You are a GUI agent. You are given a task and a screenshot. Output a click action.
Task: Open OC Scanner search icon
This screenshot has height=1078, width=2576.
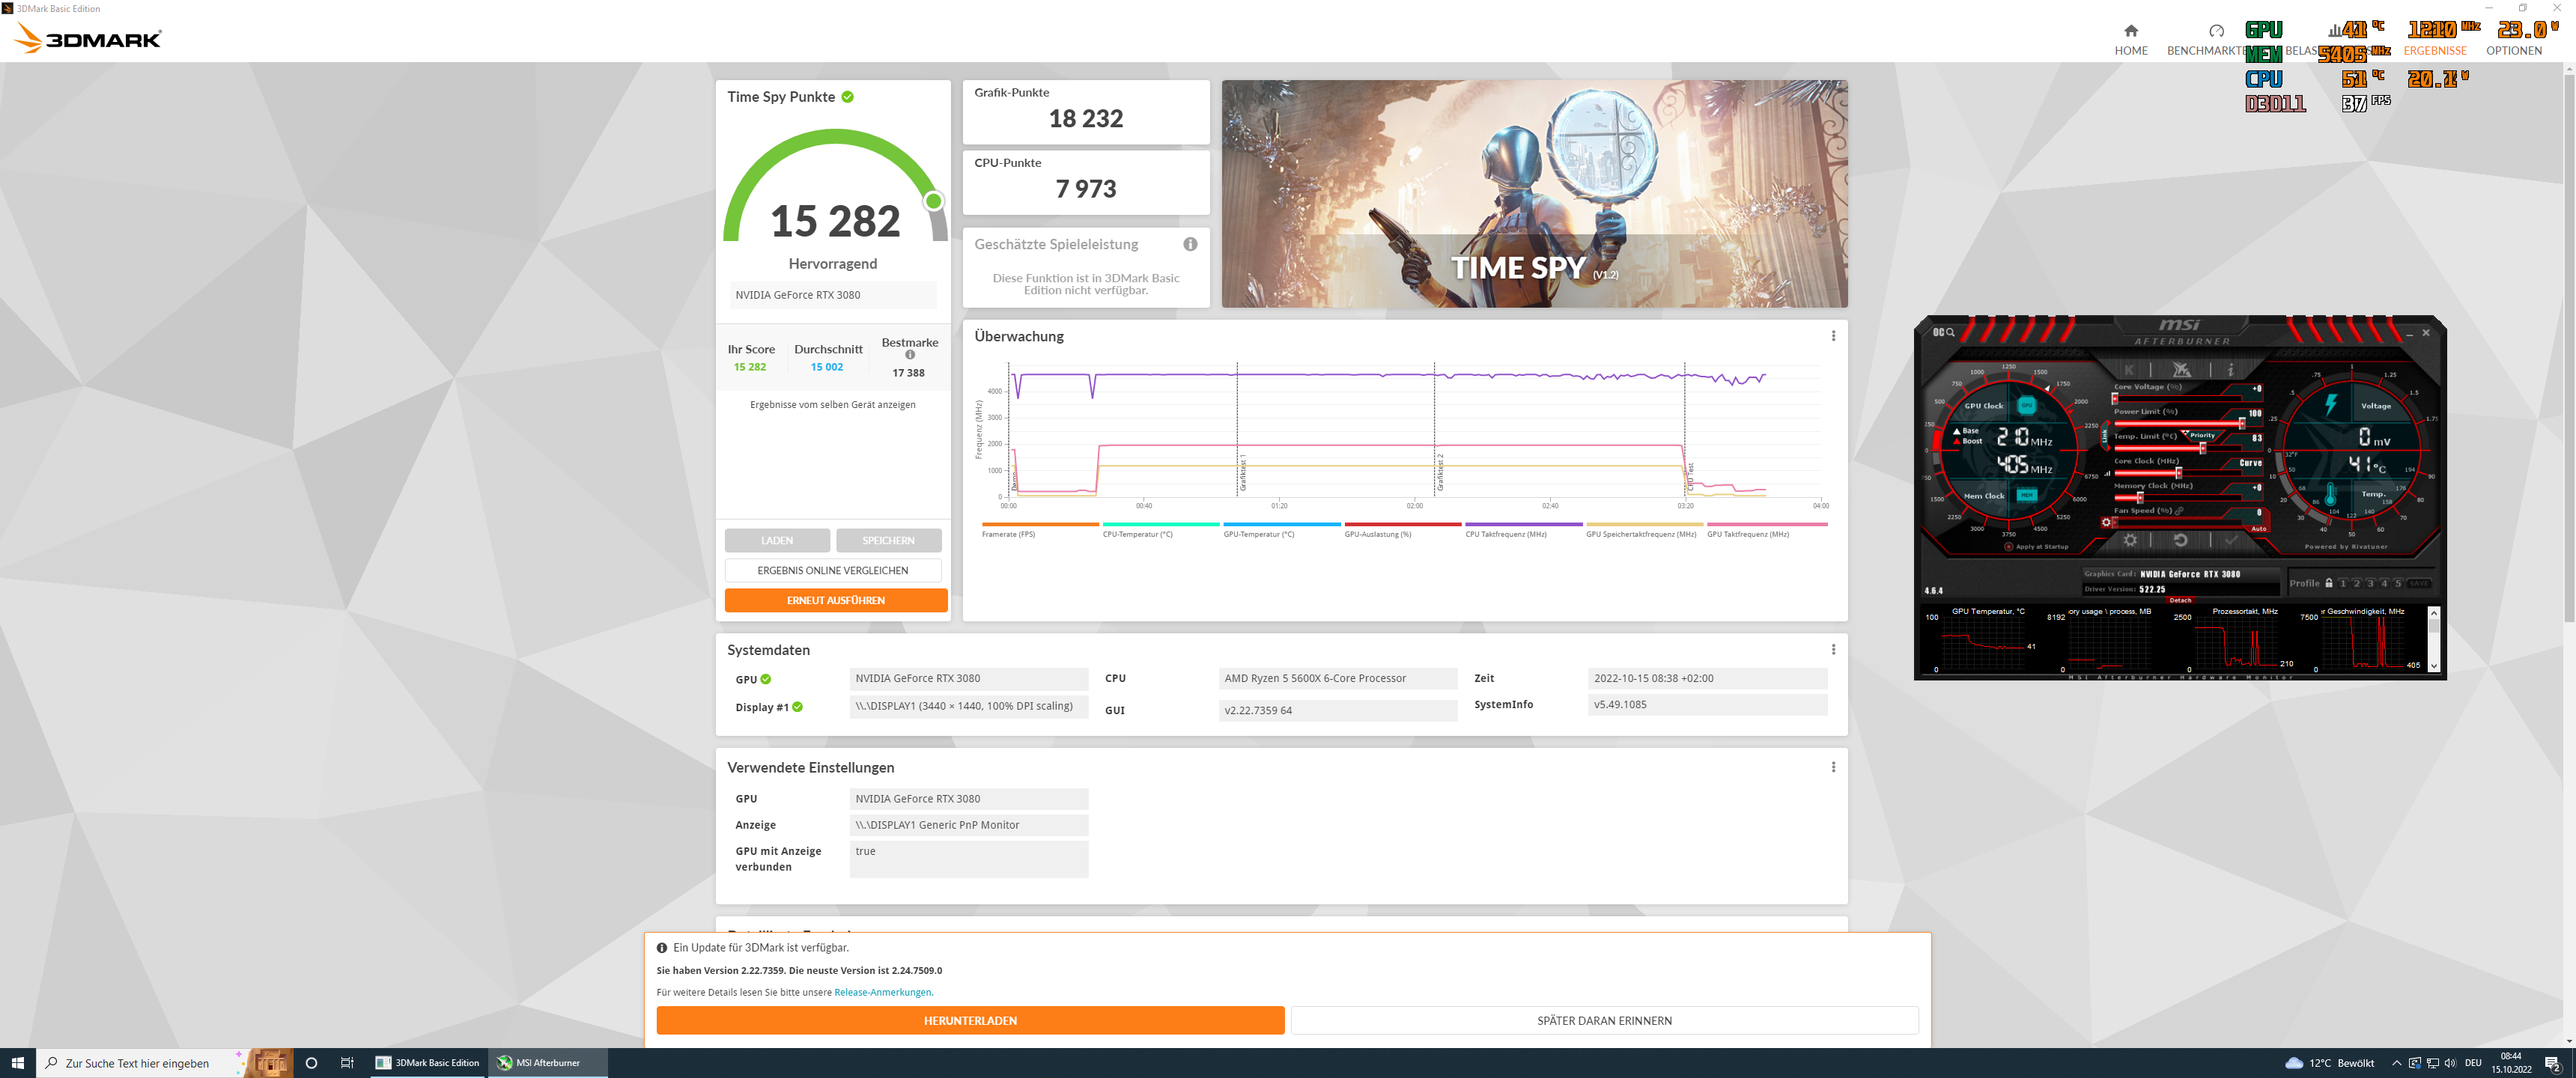pos(1943,332)
